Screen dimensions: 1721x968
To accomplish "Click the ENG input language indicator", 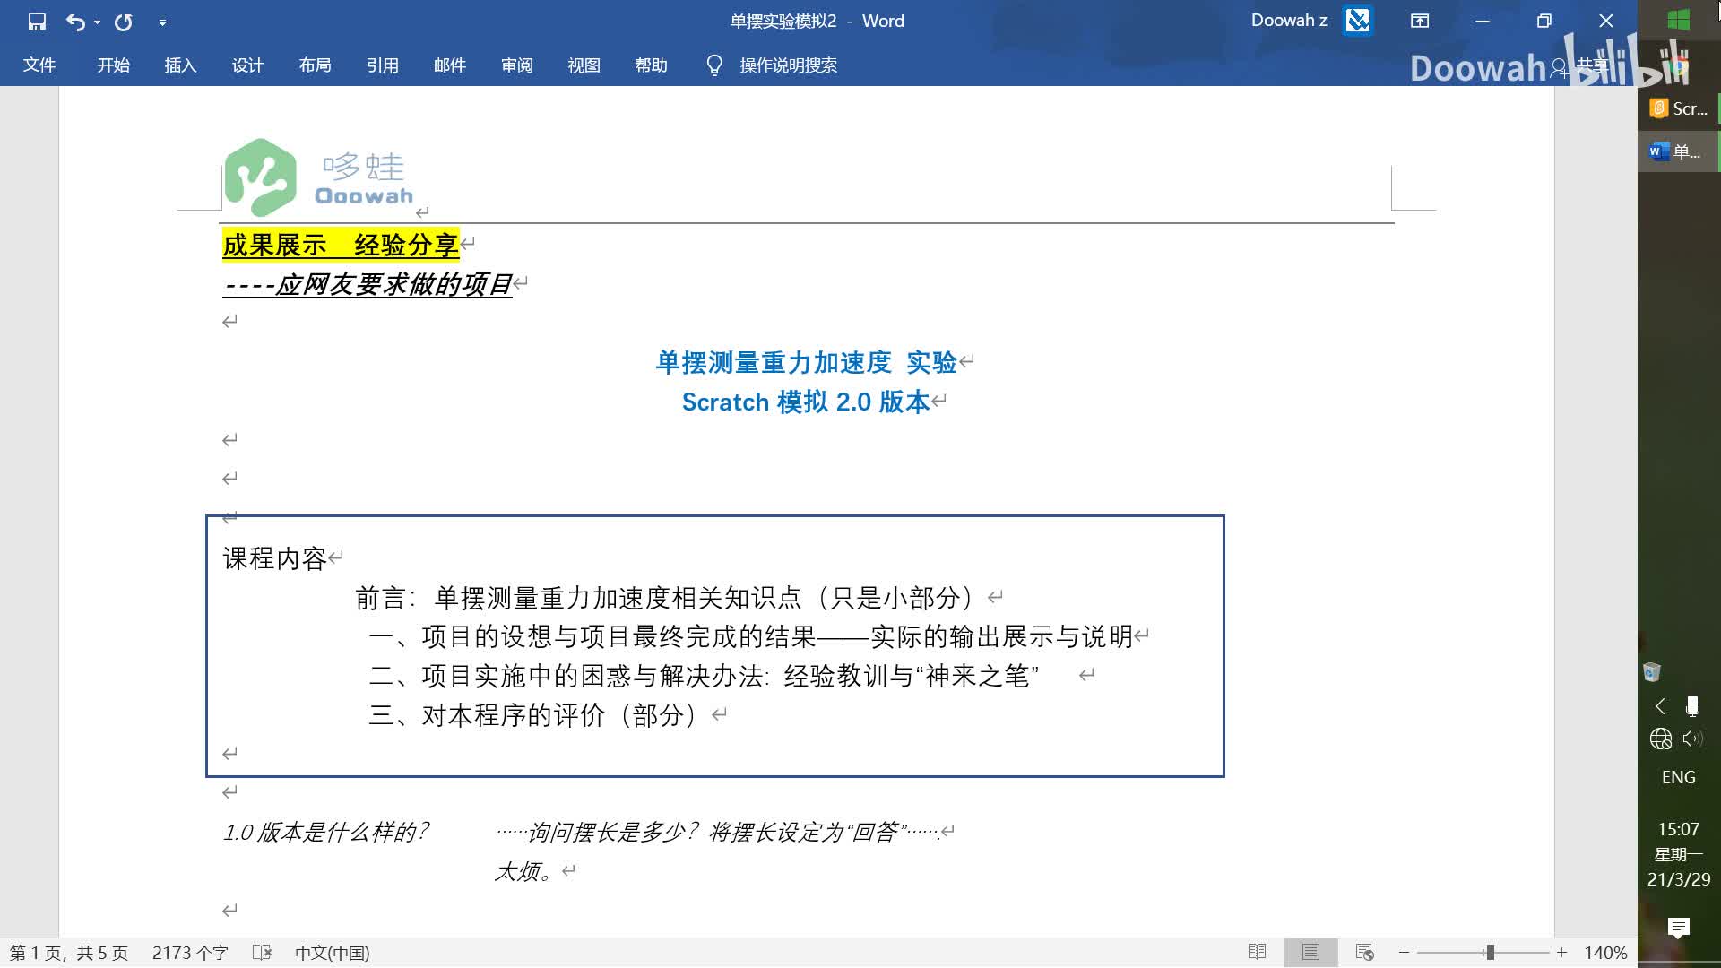I will point(1679,777).
